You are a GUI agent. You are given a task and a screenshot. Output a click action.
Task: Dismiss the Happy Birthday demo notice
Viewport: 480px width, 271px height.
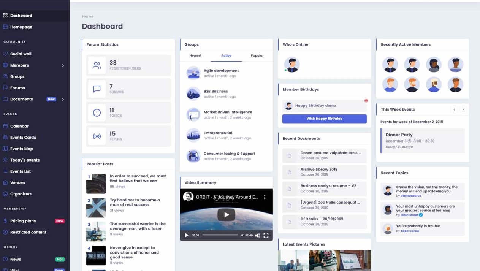pos(366,101)
